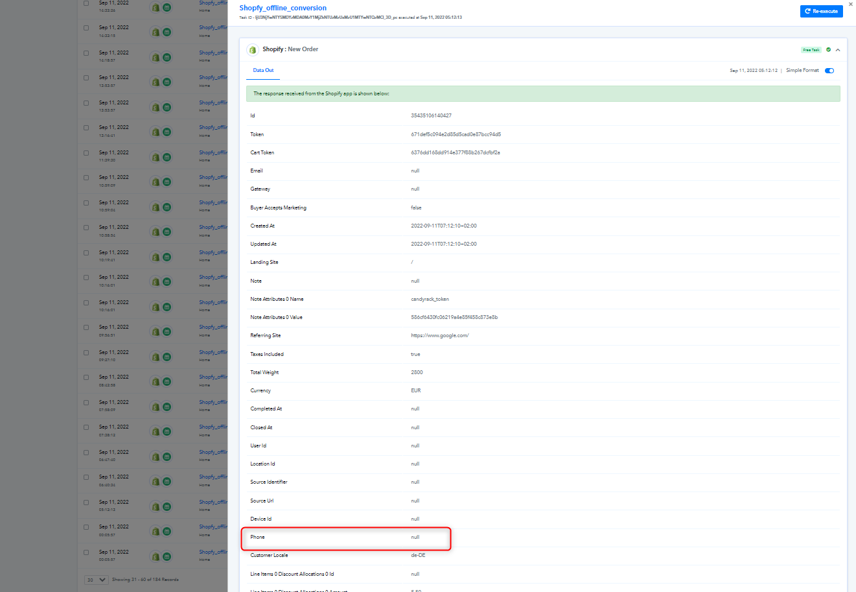Click the Free Task badge
Viewport: 856px width, 592px height.
coord(811,50)
